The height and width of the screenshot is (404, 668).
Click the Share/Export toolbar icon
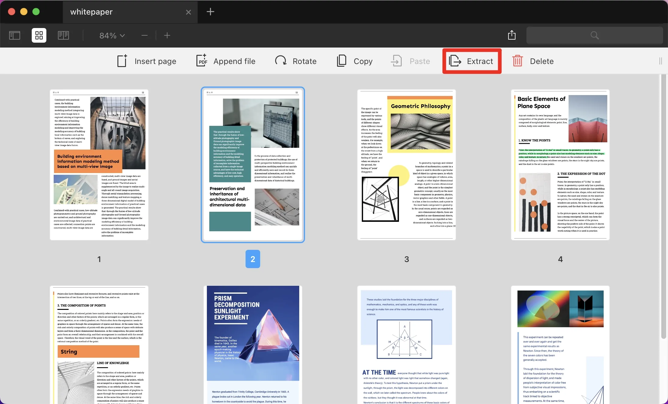[x=512, y=35]
